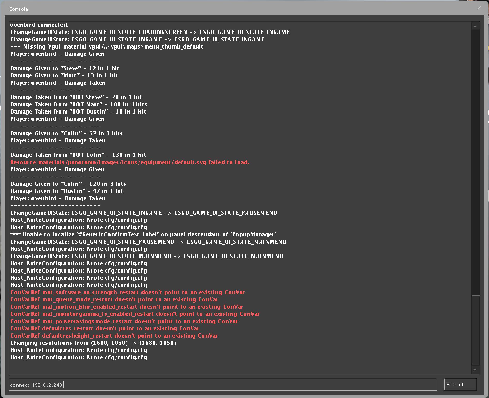
Task: Click the red default.svg failed to load error
Action: tap(129, 162)
